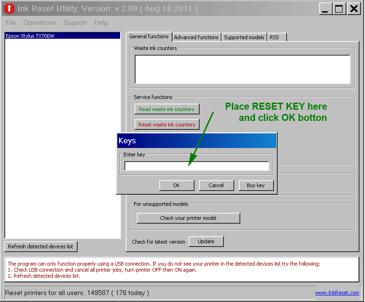The height and width of the screenshot is (302, 365).
Task: Maximize the Ink Reset Utility window
Action: [x=339, y=9]
